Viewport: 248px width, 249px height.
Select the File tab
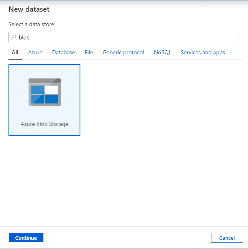coord(89,52)
